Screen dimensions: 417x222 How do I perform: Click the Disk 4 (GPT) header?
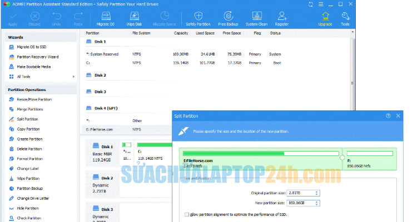[x=102, y=108]
